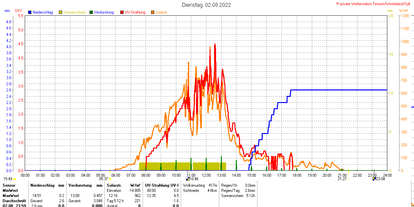Click the blue Niederschlag legend swatch
The image size is (414, 207).
click(x=30, y=12)
